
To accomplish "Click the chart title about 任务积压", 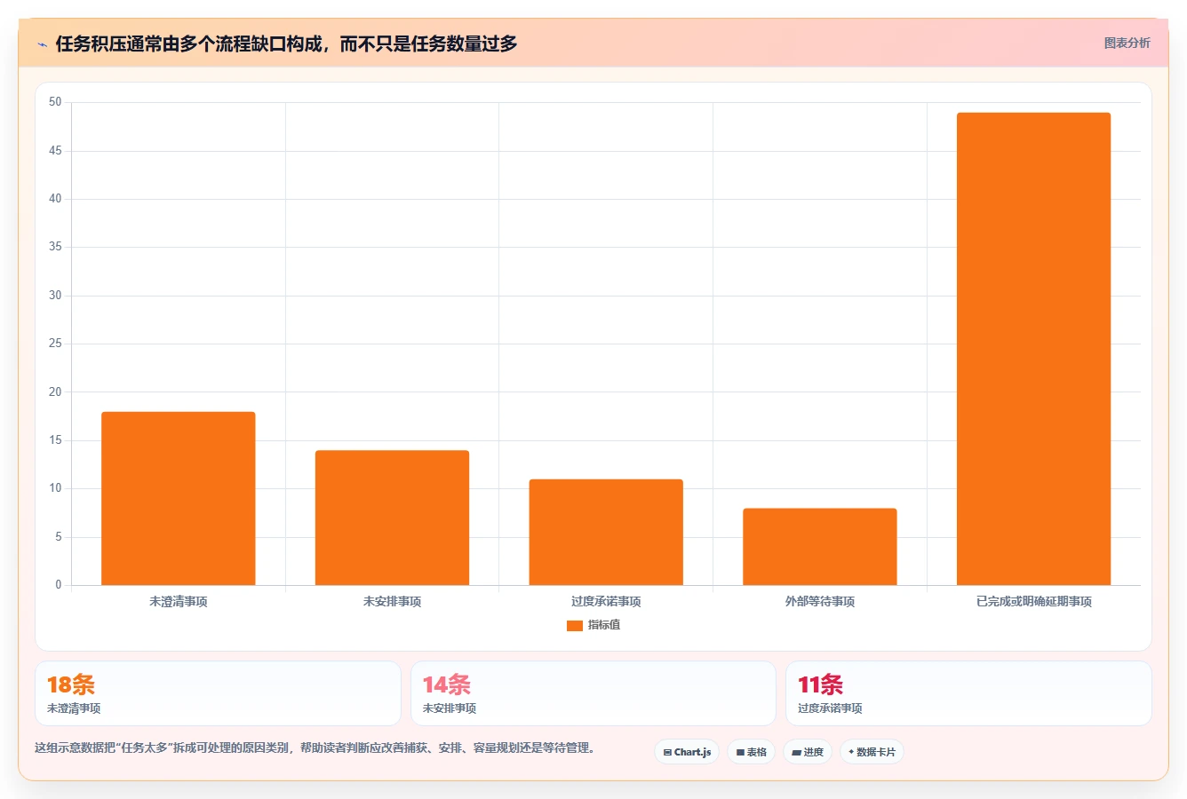I will tap(286, 44).
